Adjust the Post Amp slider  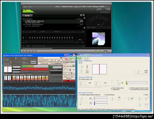[12, 62]
